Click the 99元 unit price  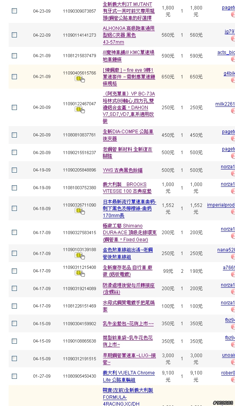[x=168, y=271]
